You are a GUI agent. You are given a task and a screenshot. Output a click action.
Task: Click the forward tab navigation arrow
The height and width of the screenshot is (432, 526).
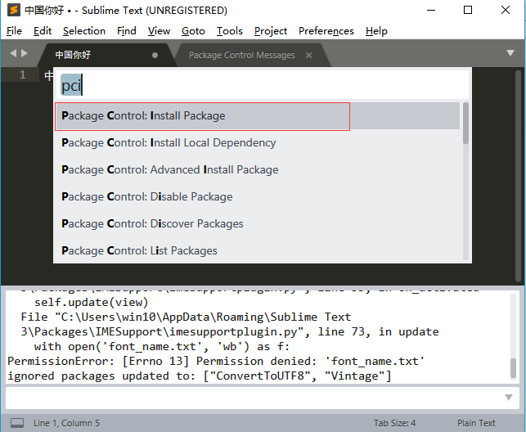point(25,53)
